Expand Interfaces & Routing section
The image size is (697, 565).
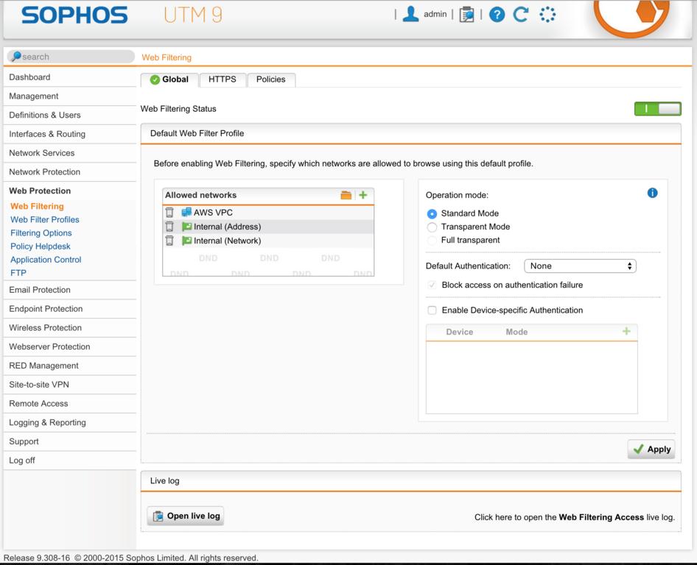[70, 134]
